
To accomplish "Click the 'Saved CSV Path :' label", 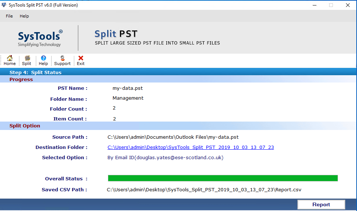I will 64,190.
